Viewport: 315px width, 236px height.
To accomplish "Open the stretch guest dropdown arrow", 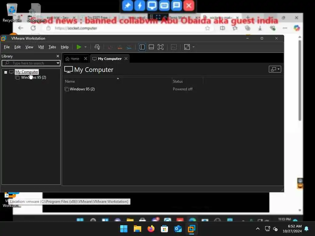I will tap(193, 47).
